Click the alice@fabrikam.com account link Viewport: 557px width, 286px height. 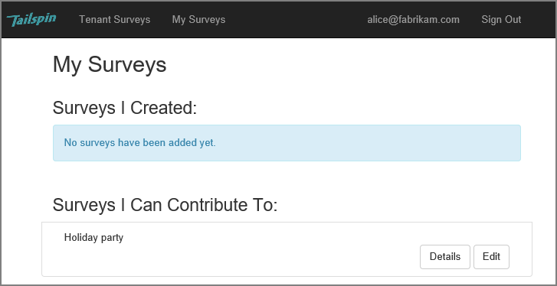click(413, 19)
